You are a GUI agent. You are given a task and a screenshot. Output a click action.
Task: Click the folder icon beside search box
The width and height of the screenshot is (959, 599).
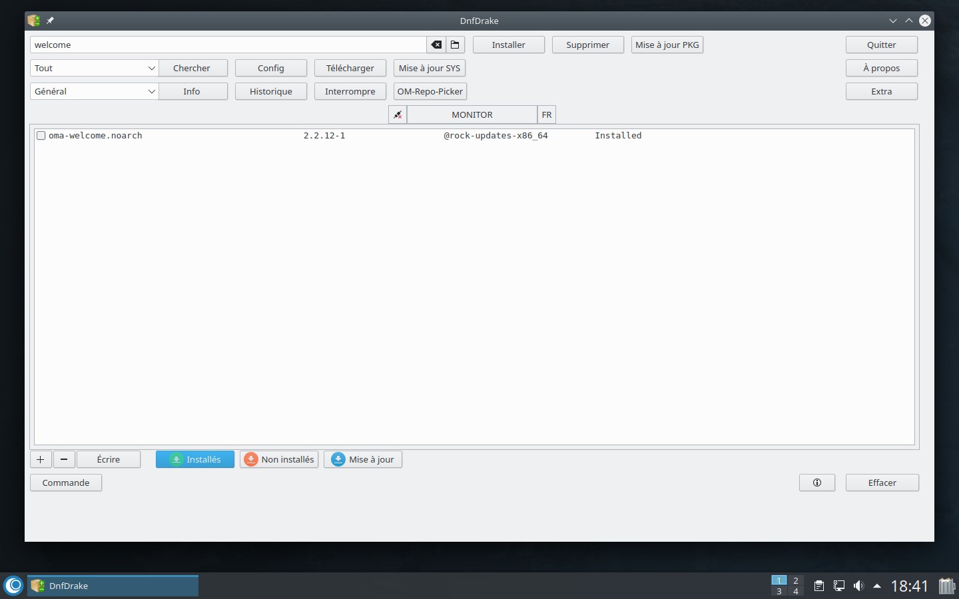pyautogui.click(x=456, y=45)
